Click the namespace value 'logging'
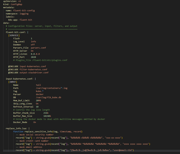The width and height of the screenshot is (180, 154). coord(24,14)
